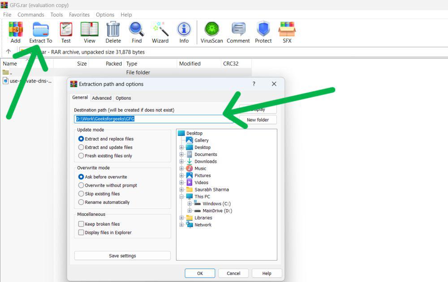The width and height of the screenshot is (448, 282).
Task: Select Saurabh Sharma folder in tree
Action: [x=211, y=189]
